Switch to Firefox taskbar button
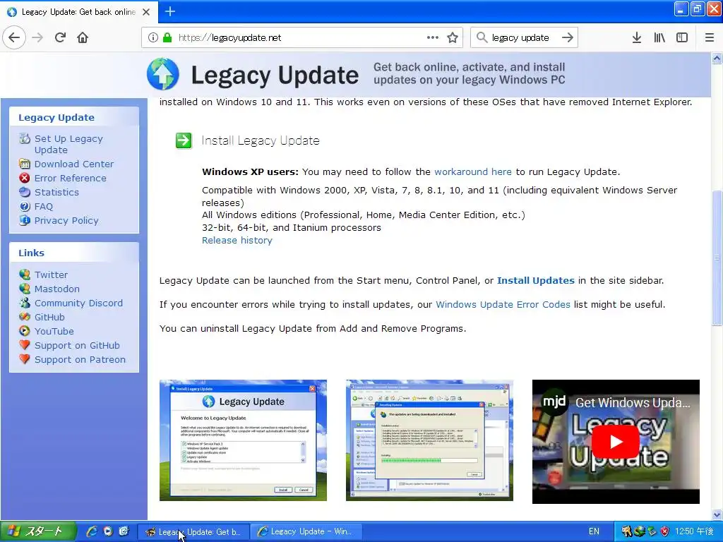The image size is (723, 542). [193, 532]
